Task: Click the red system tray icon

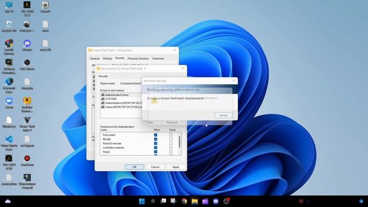Action: point(301,201)
